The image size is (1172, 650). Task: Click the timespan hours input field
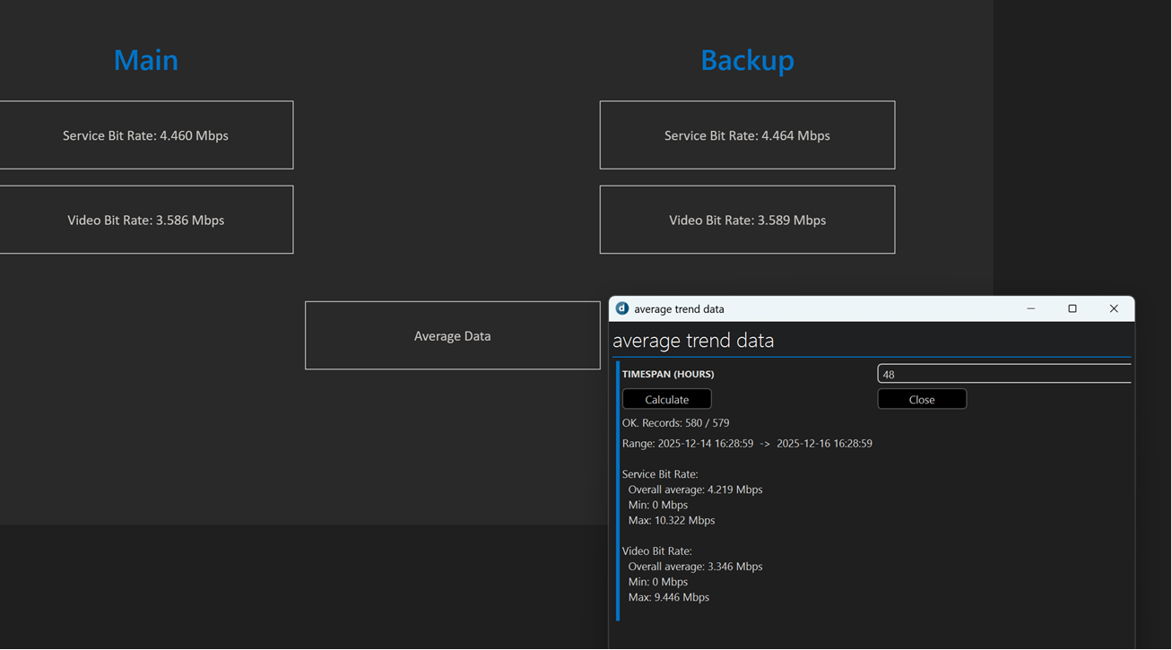pos(1003,375)
